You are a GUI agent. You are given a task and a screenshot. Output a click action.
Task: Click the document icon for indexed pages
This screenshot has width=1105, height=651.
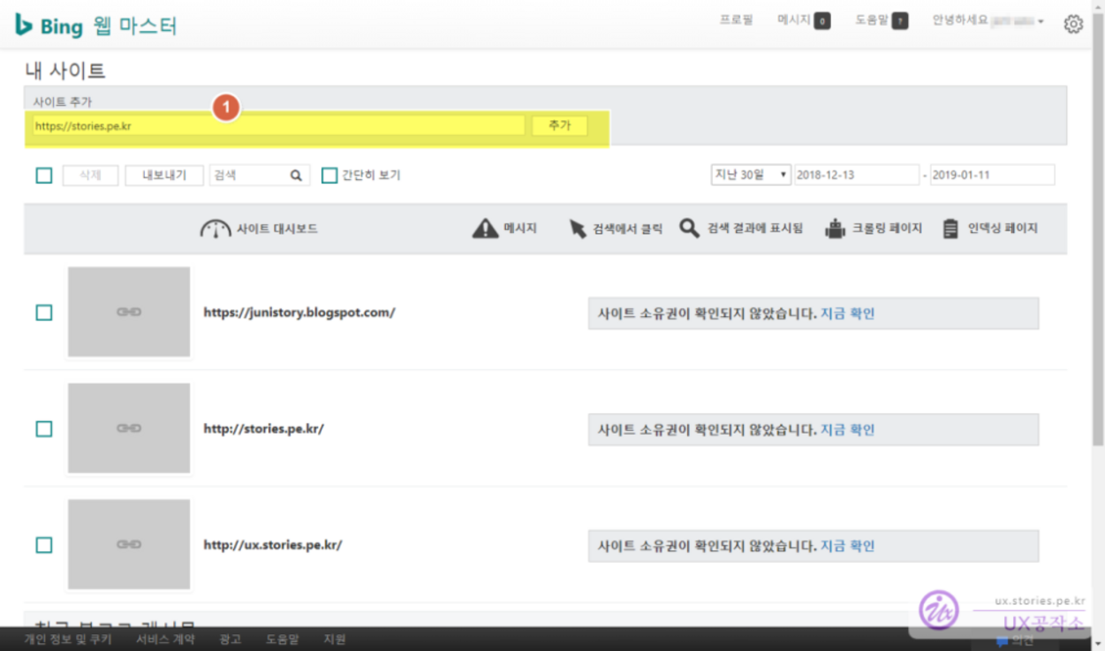(x=950, y=229)
